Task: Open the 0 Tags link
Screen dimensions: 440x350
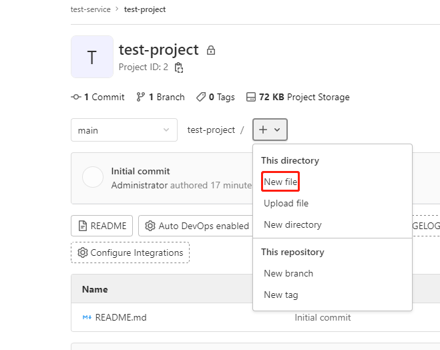Action: [216, 97]
